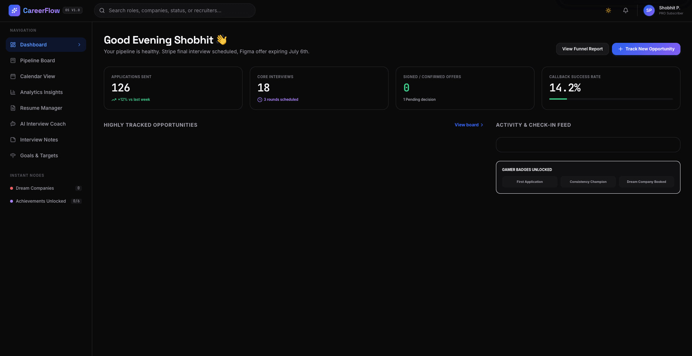Open Interview Notes
Viewport: 692px width, 356px height.
[x=46, y=140]
